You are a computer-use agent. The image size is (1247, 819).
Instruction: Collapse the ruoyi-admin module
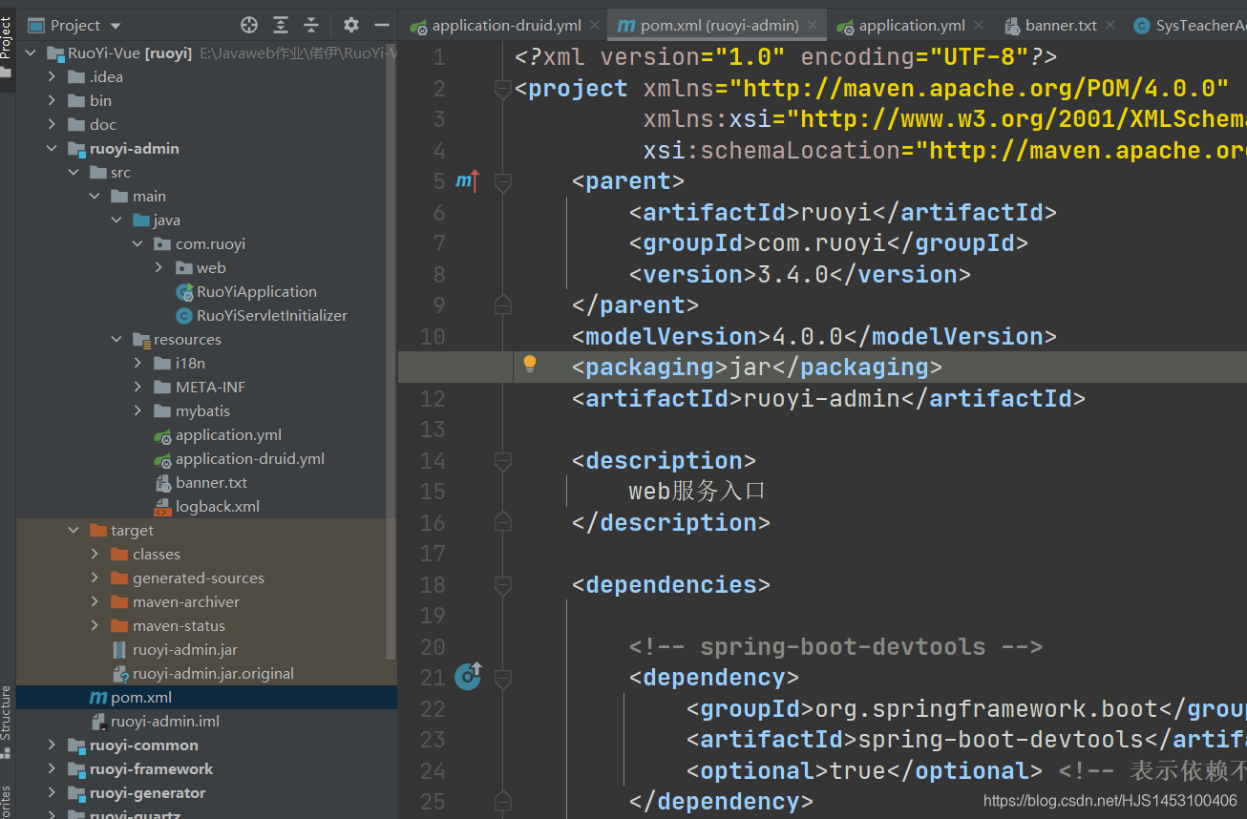[x=53, y=148]
